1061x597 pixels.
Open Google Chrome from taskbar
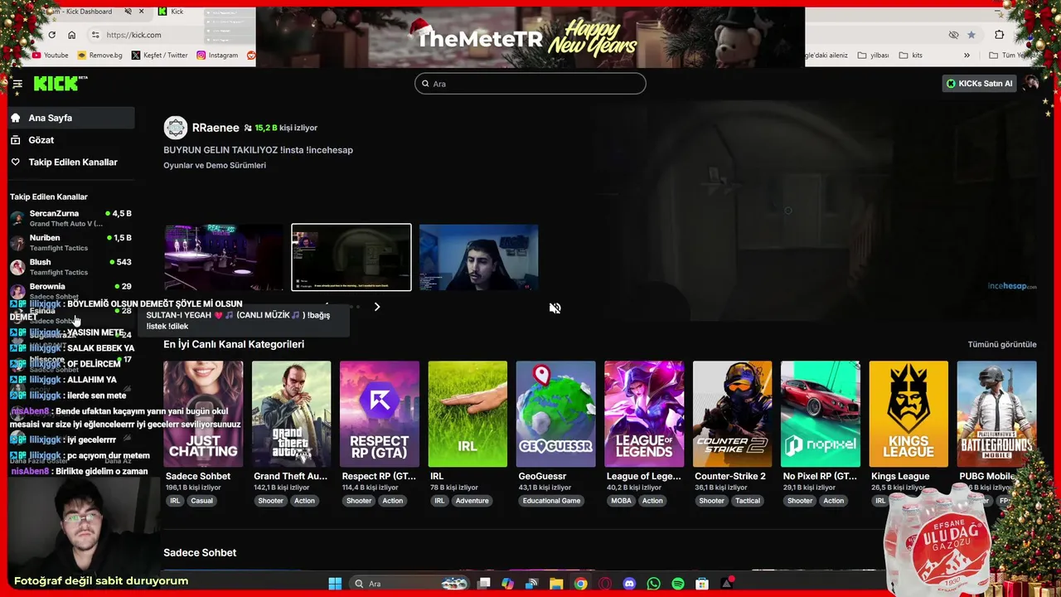click(581, 584)
